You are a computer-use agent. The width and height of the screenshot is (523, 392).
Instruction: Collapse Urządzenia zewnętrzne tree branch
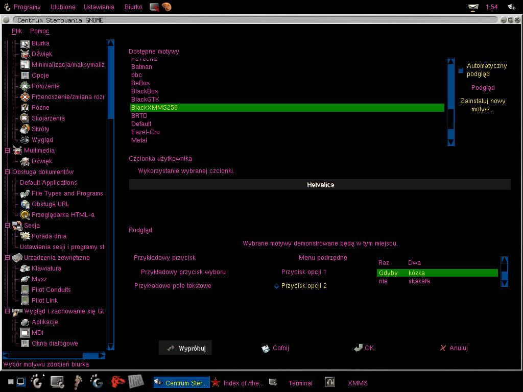click(x=7, y=258)
